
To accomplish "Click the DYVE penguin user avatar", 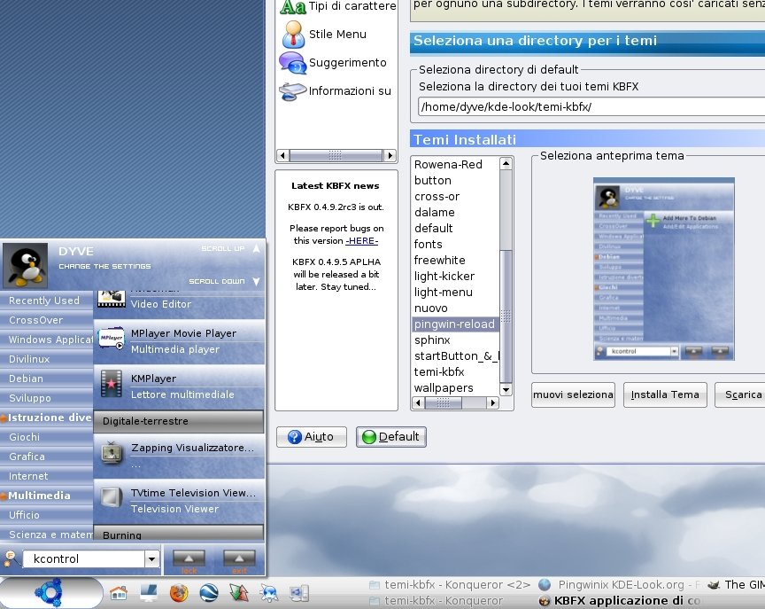I will click(26, 265).
